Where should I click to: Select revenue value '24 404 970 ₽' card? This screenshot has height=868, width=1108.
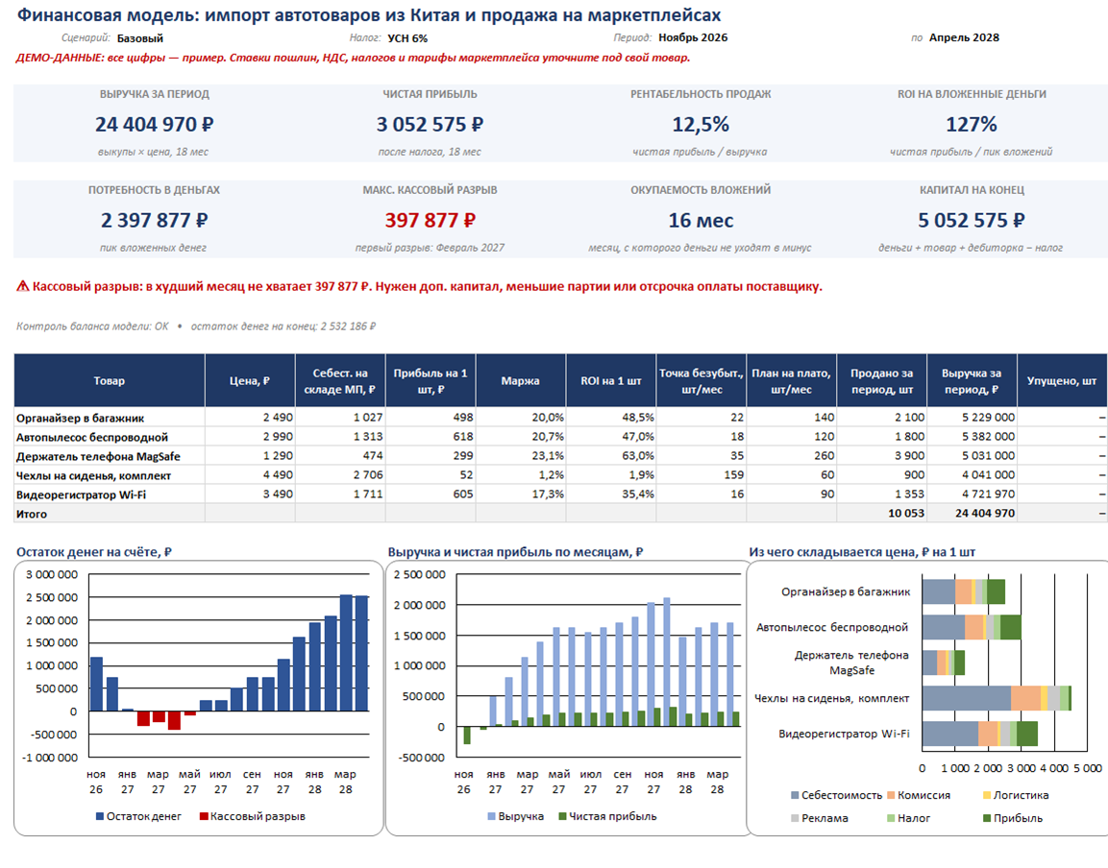pos(154,124)
